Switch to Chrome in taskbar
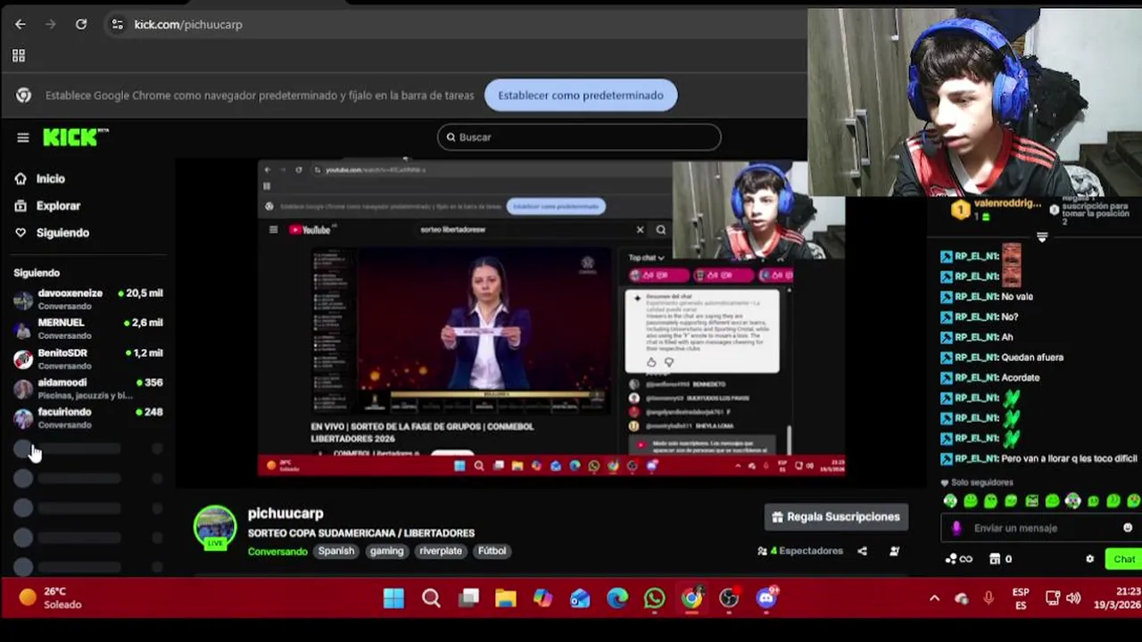 pyautogui.click(x=692, y=598)
